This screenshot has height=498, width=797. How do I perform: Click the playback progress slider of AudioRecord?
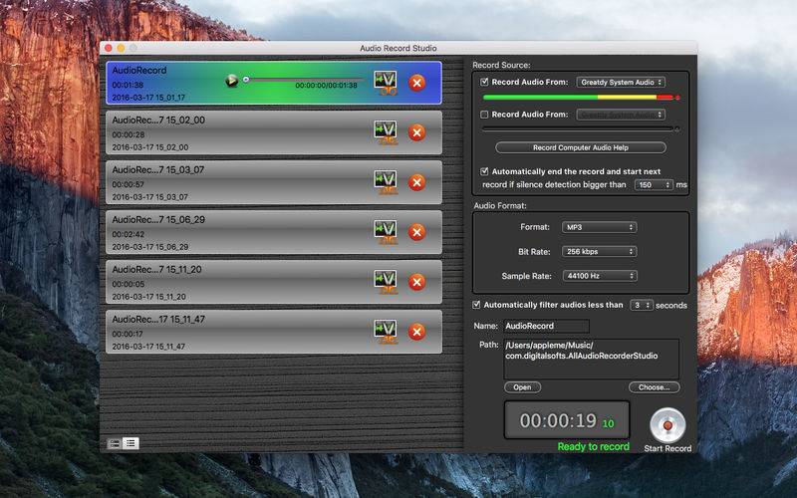click(x=304, y=80)
